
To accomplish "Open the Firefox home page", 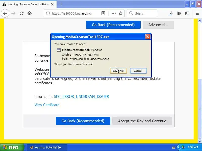I will [x=30, y=13].
